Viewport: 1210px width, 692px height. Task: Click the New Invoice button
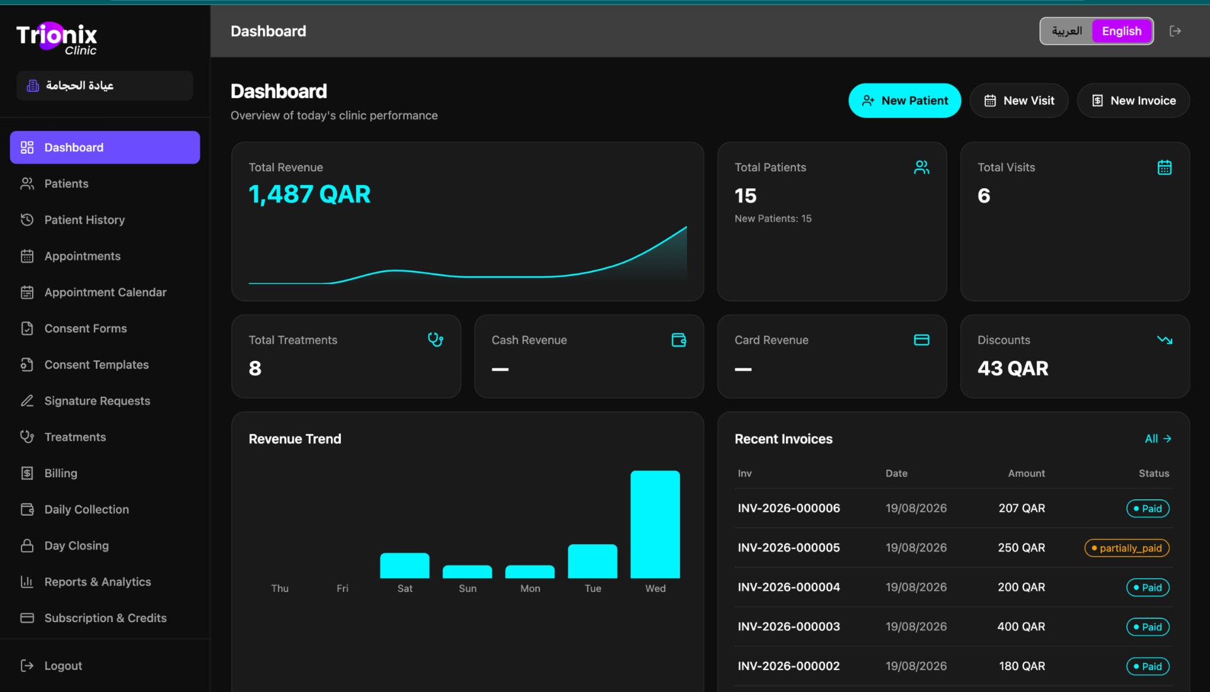pyautogui.click(x=1133, y=100)
